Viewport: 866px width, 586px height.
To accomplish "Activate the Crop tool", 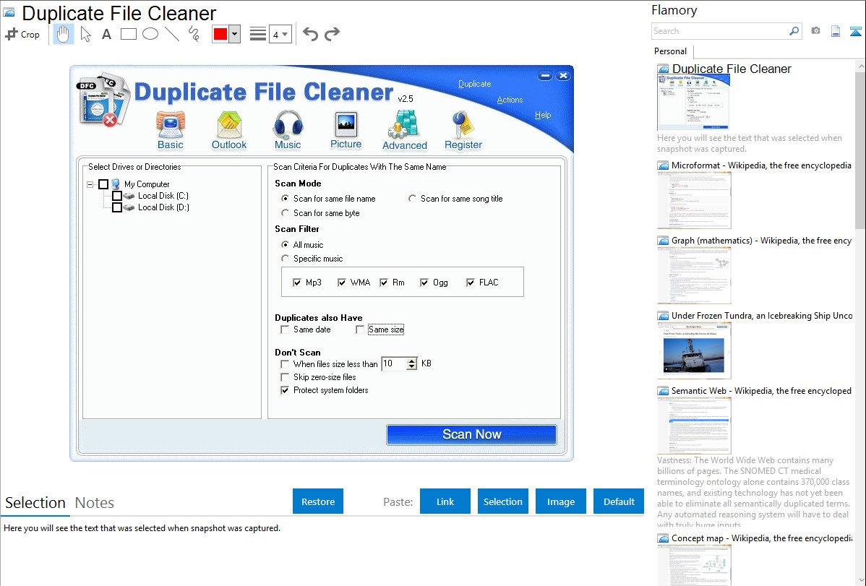I will pyautogui.click(x=22, y=34).
